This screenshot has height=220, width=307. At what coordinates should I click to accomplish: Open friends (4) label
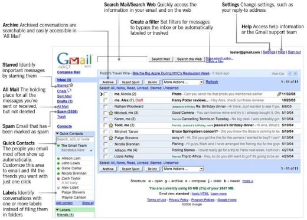click(x=66, y=215)
